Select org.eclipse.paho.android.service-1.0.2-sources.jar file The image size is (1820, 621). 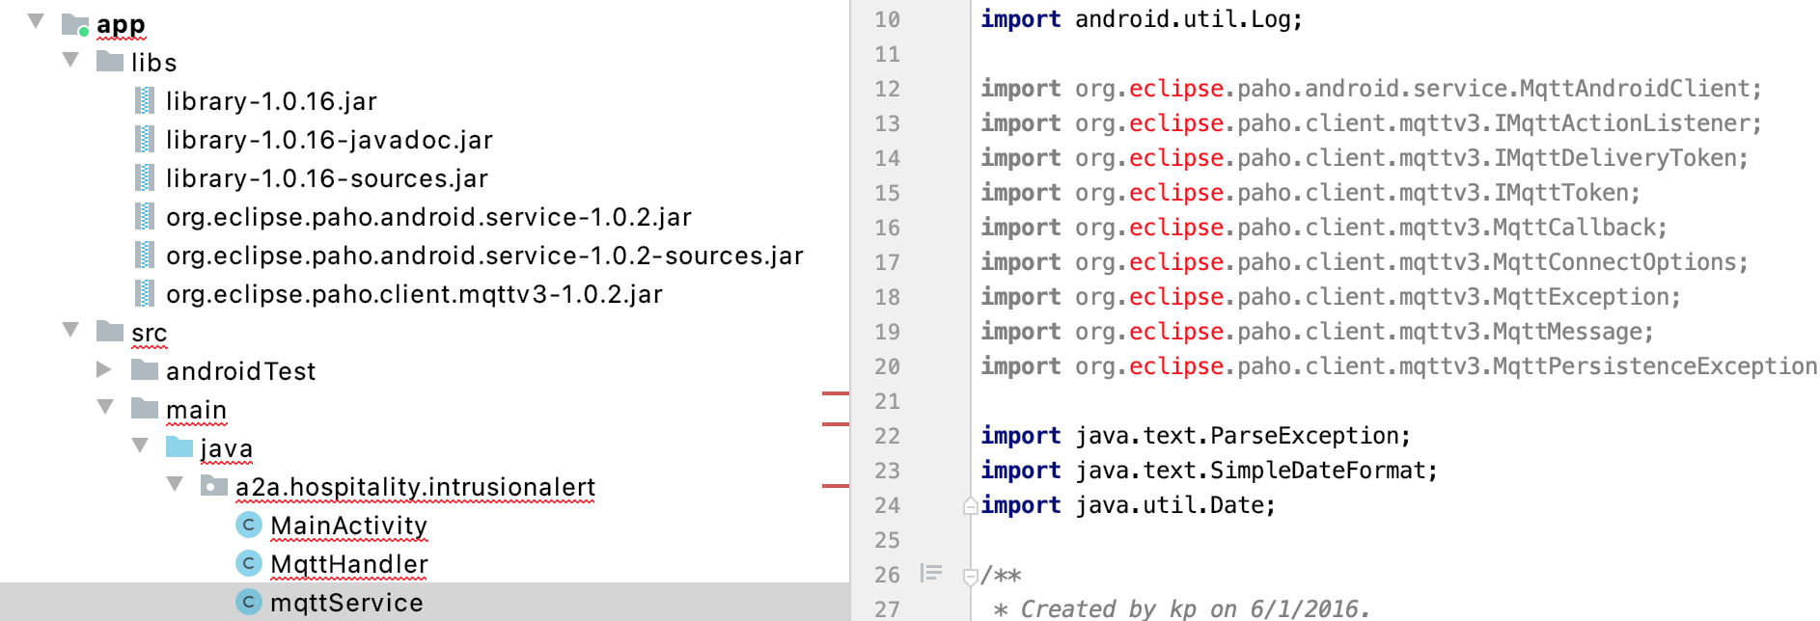click(483, 256)
